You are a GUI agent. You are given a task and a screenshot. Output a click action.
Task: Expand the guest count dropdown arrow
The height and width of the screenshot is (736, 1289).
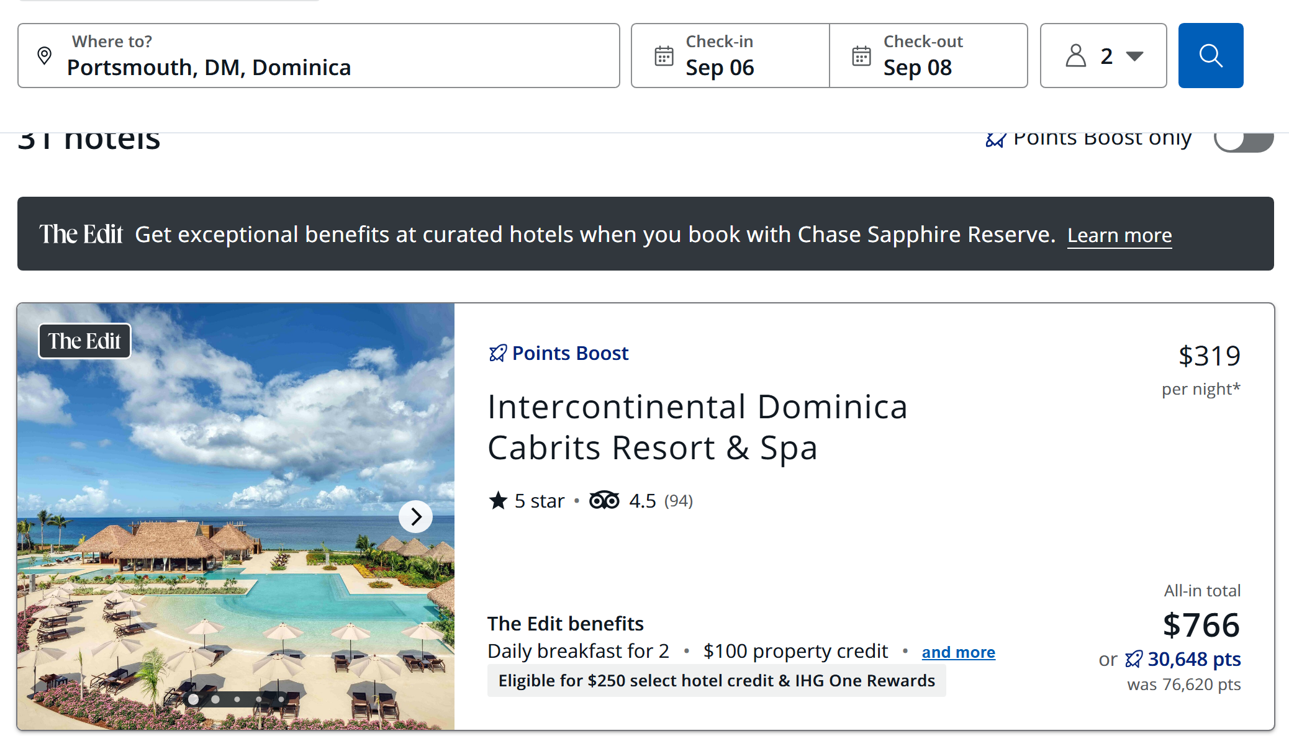pos(1134,56)
